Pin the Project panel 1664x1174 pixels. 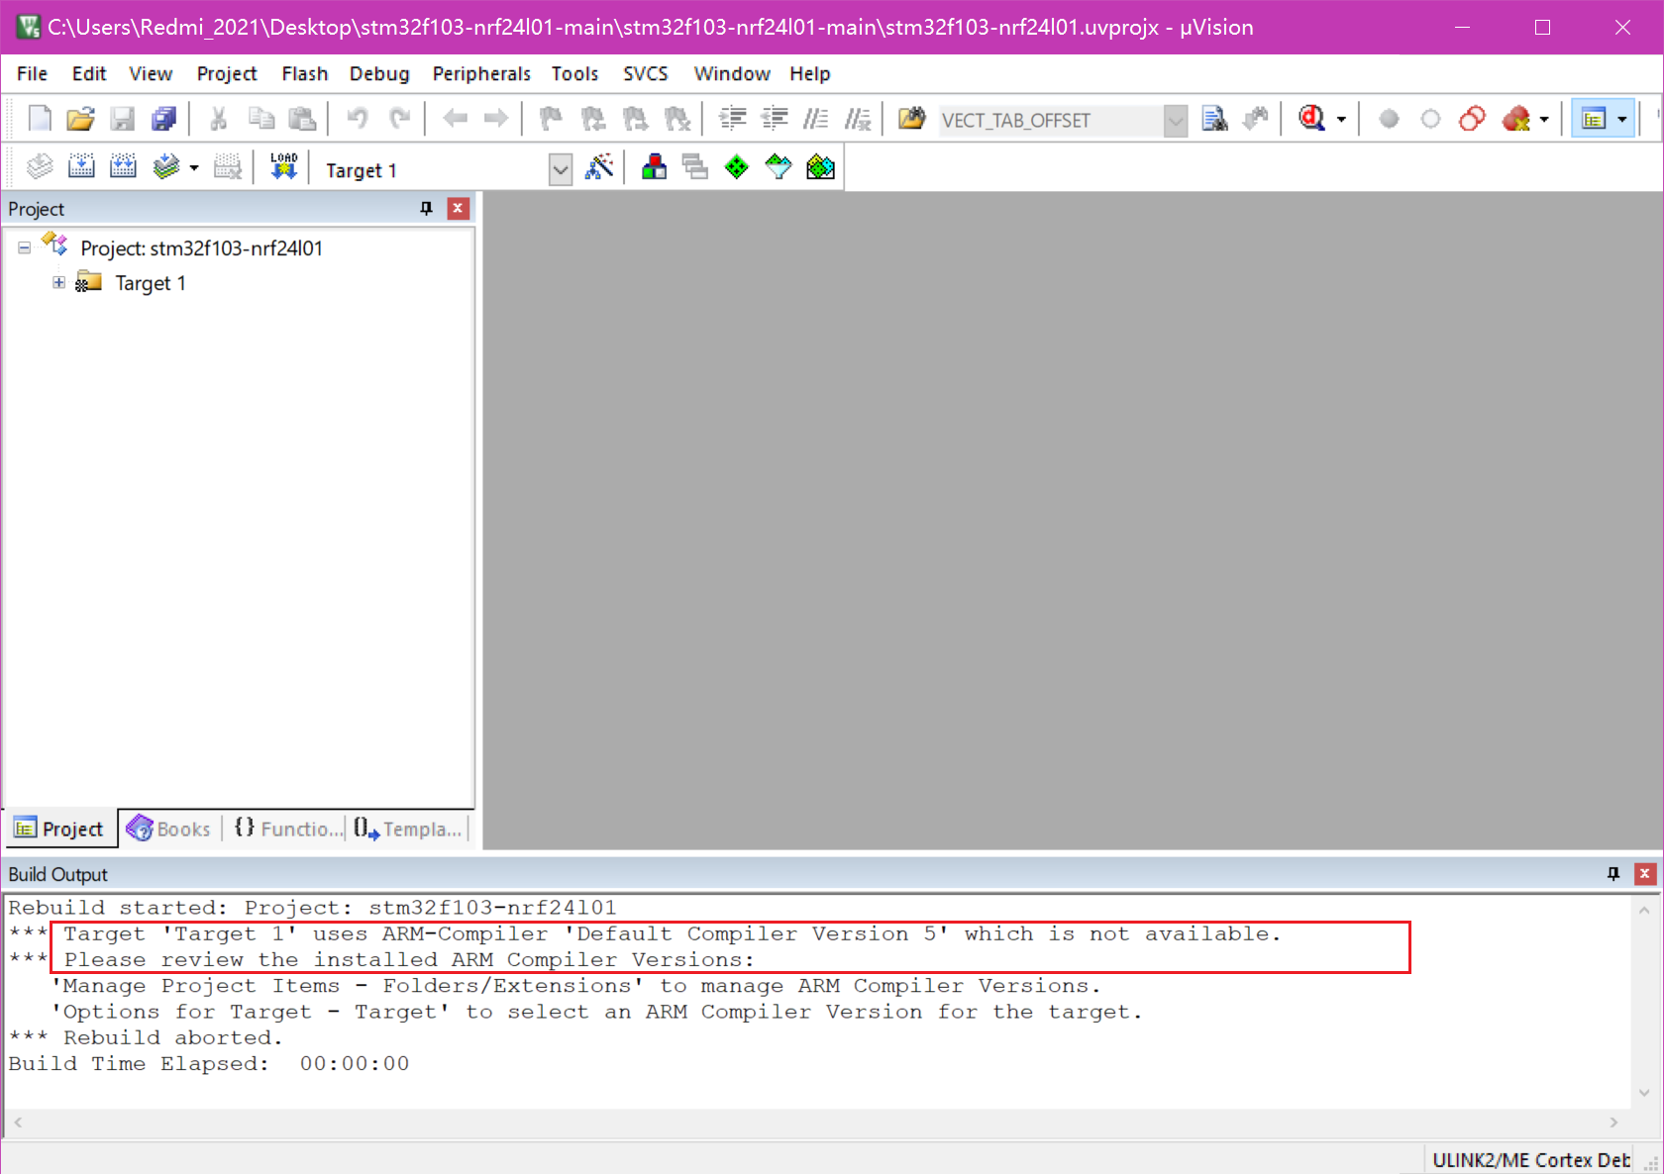(426, 208)
